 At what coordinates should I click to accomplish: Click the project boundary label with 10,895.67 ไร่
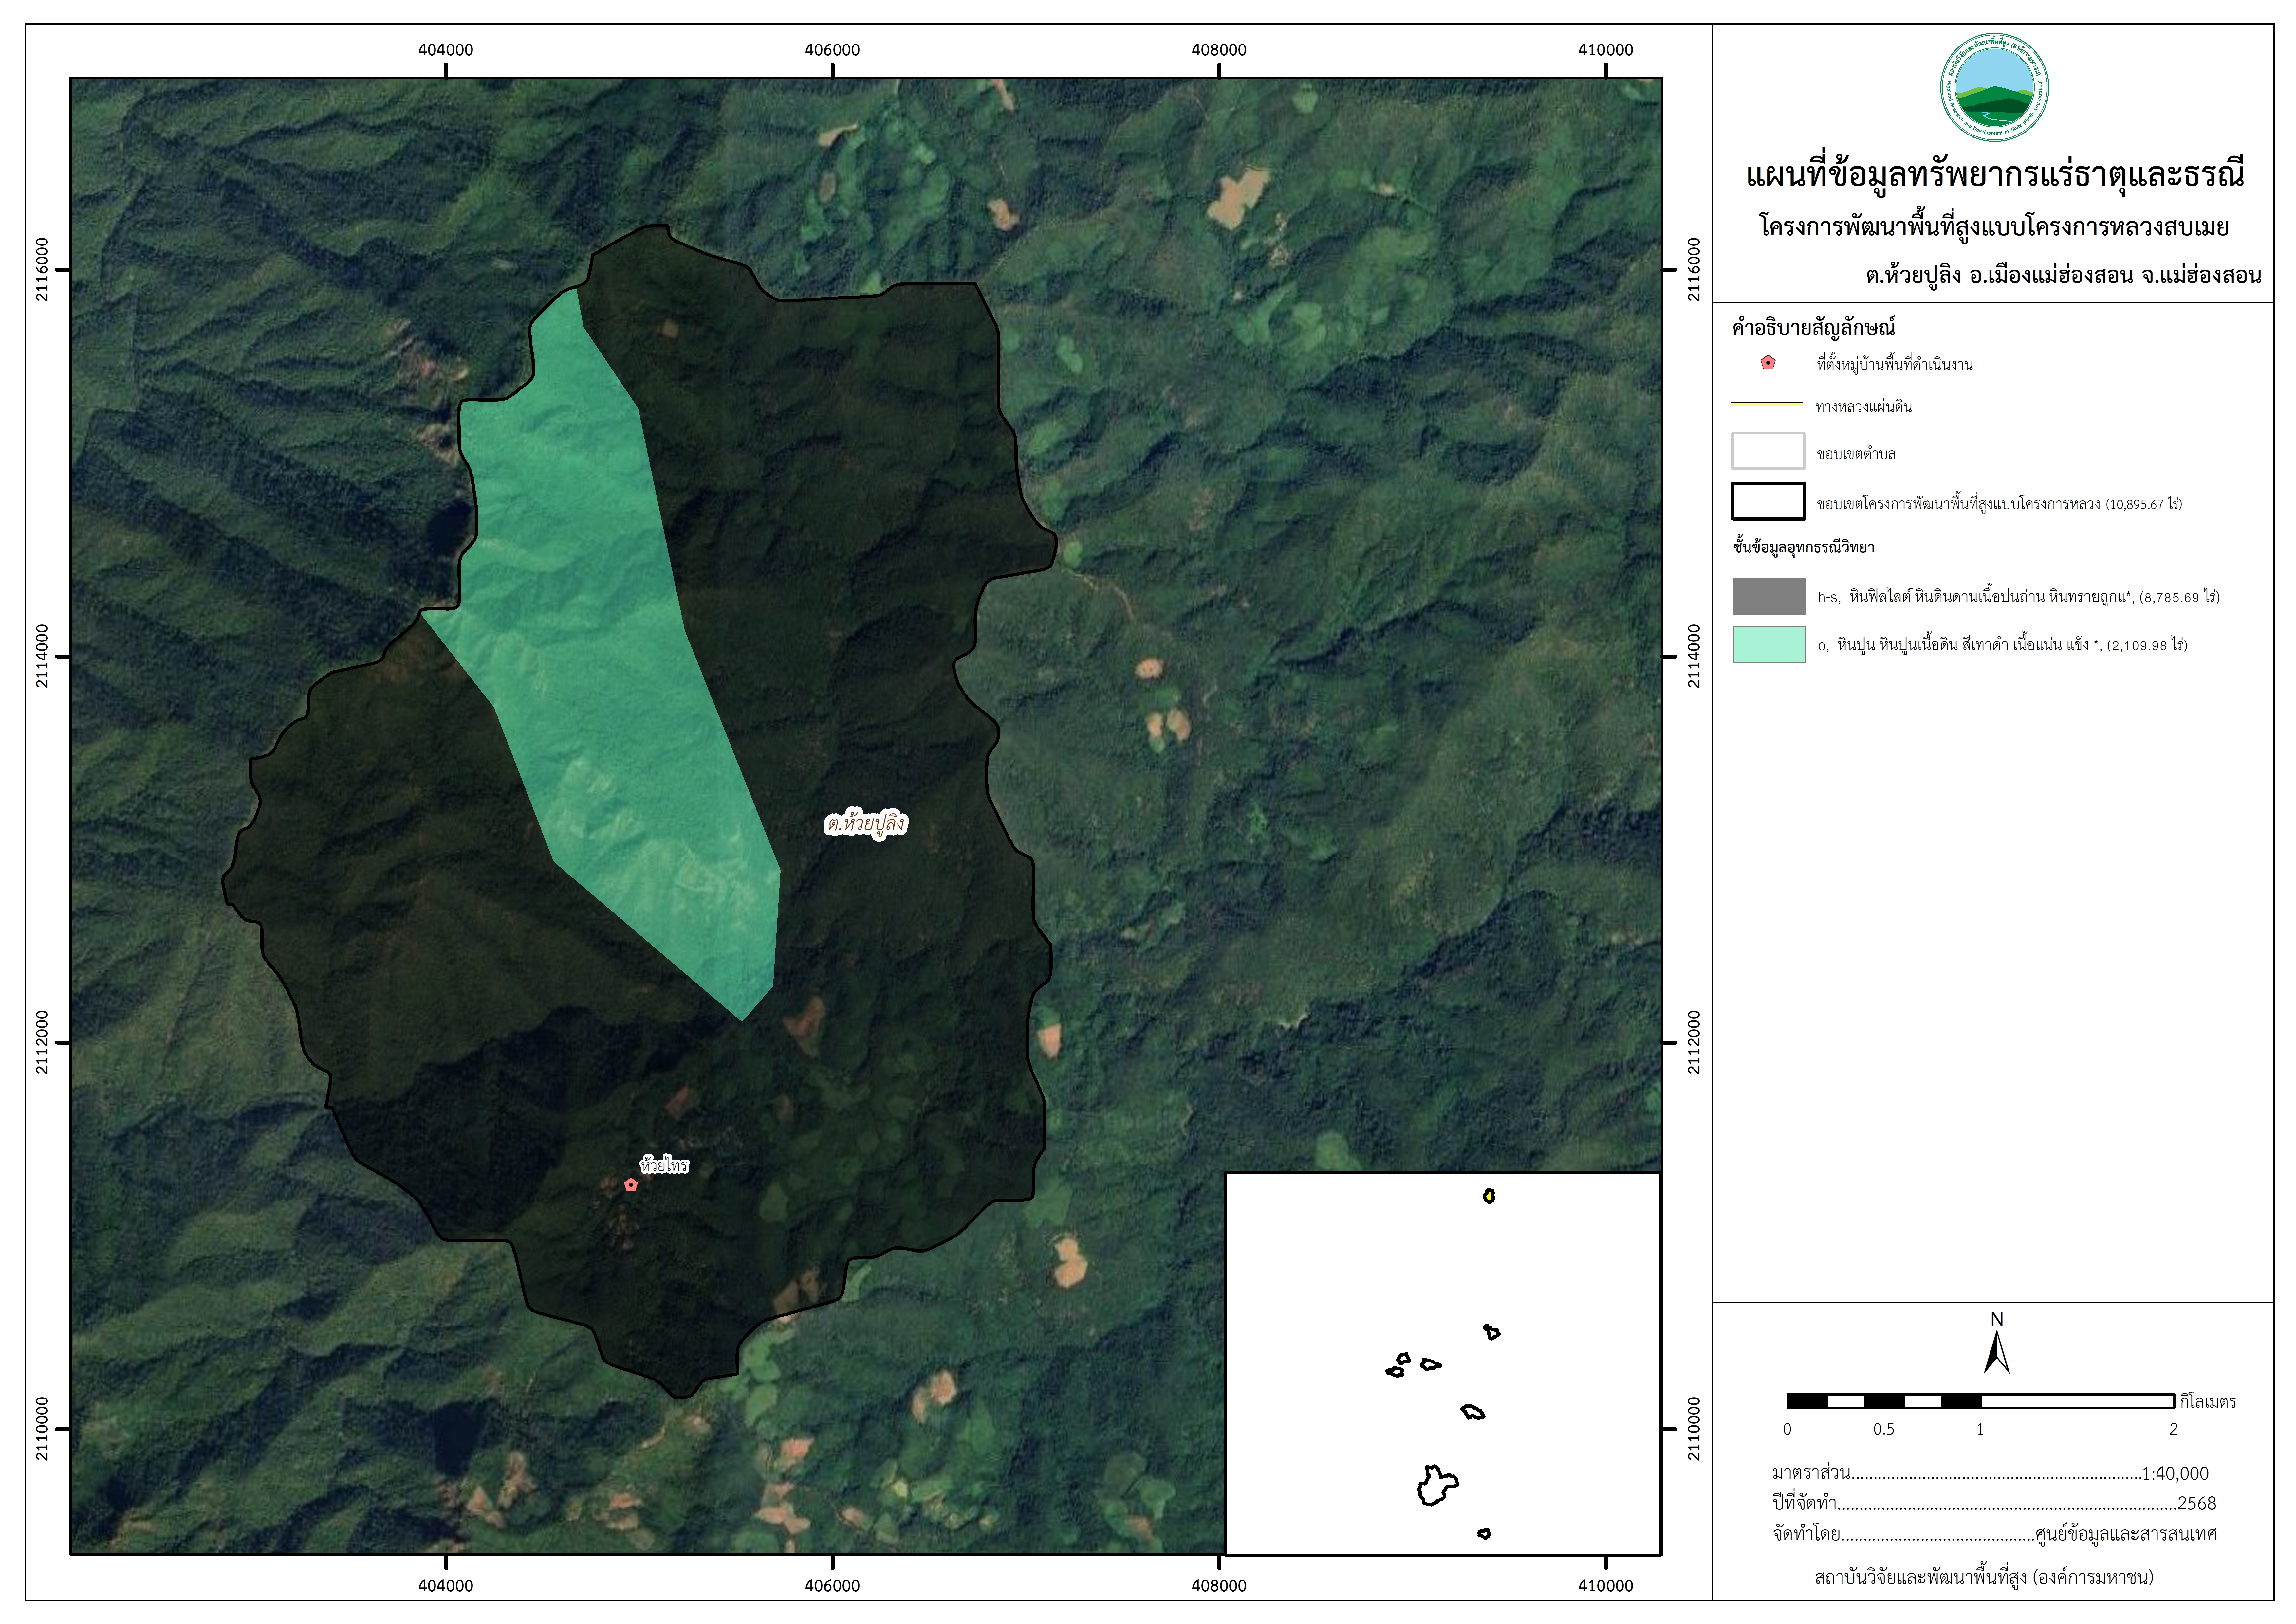click(1999, 504)
